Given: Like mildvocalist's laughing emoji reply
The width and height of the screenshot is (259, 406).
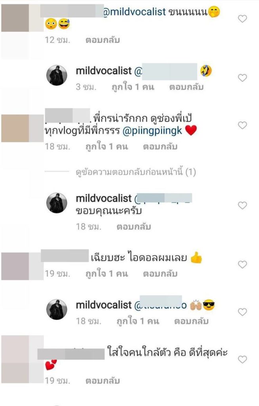Looking at the screenshot, I should [242, 78].
